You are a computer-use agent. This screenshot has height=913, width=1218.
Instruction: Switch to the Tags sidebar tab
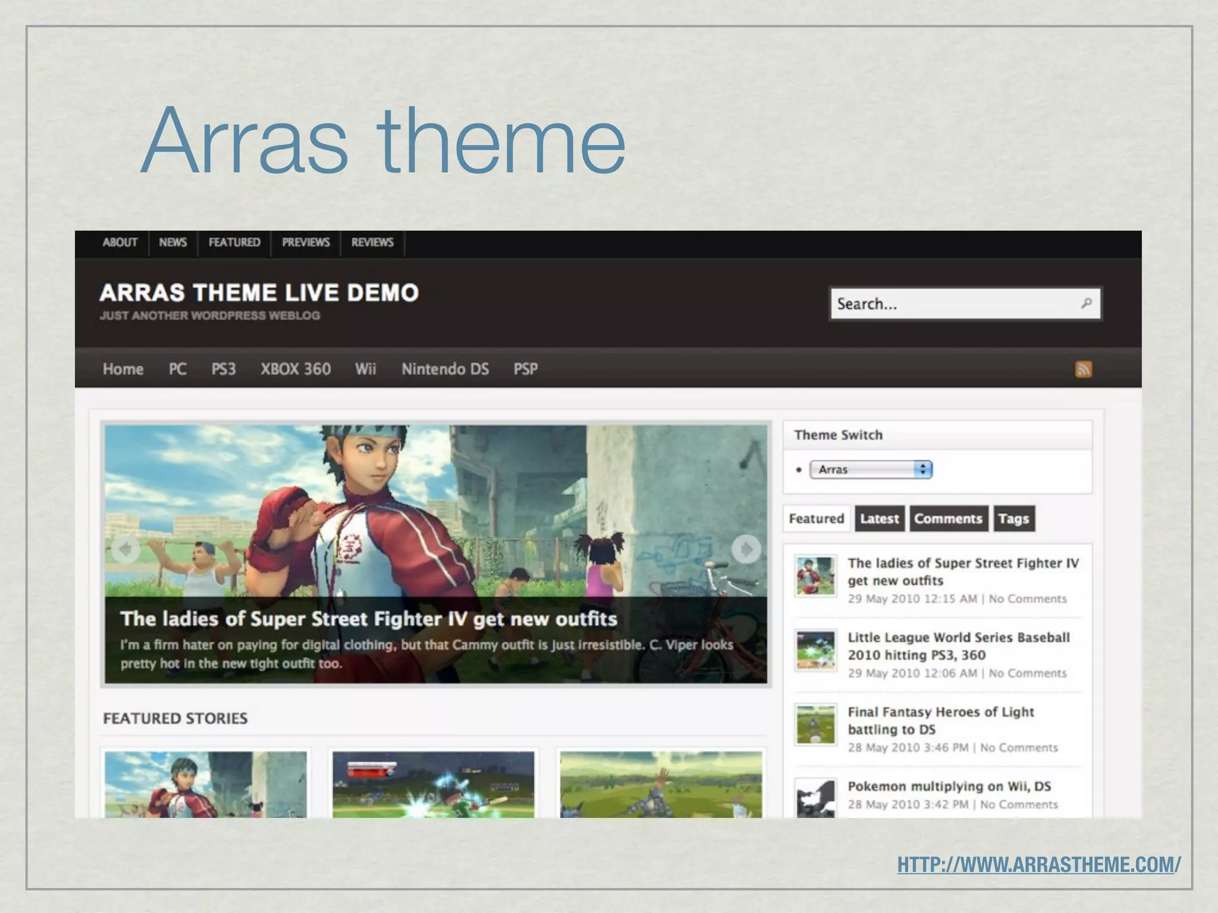coord(1014,518)
